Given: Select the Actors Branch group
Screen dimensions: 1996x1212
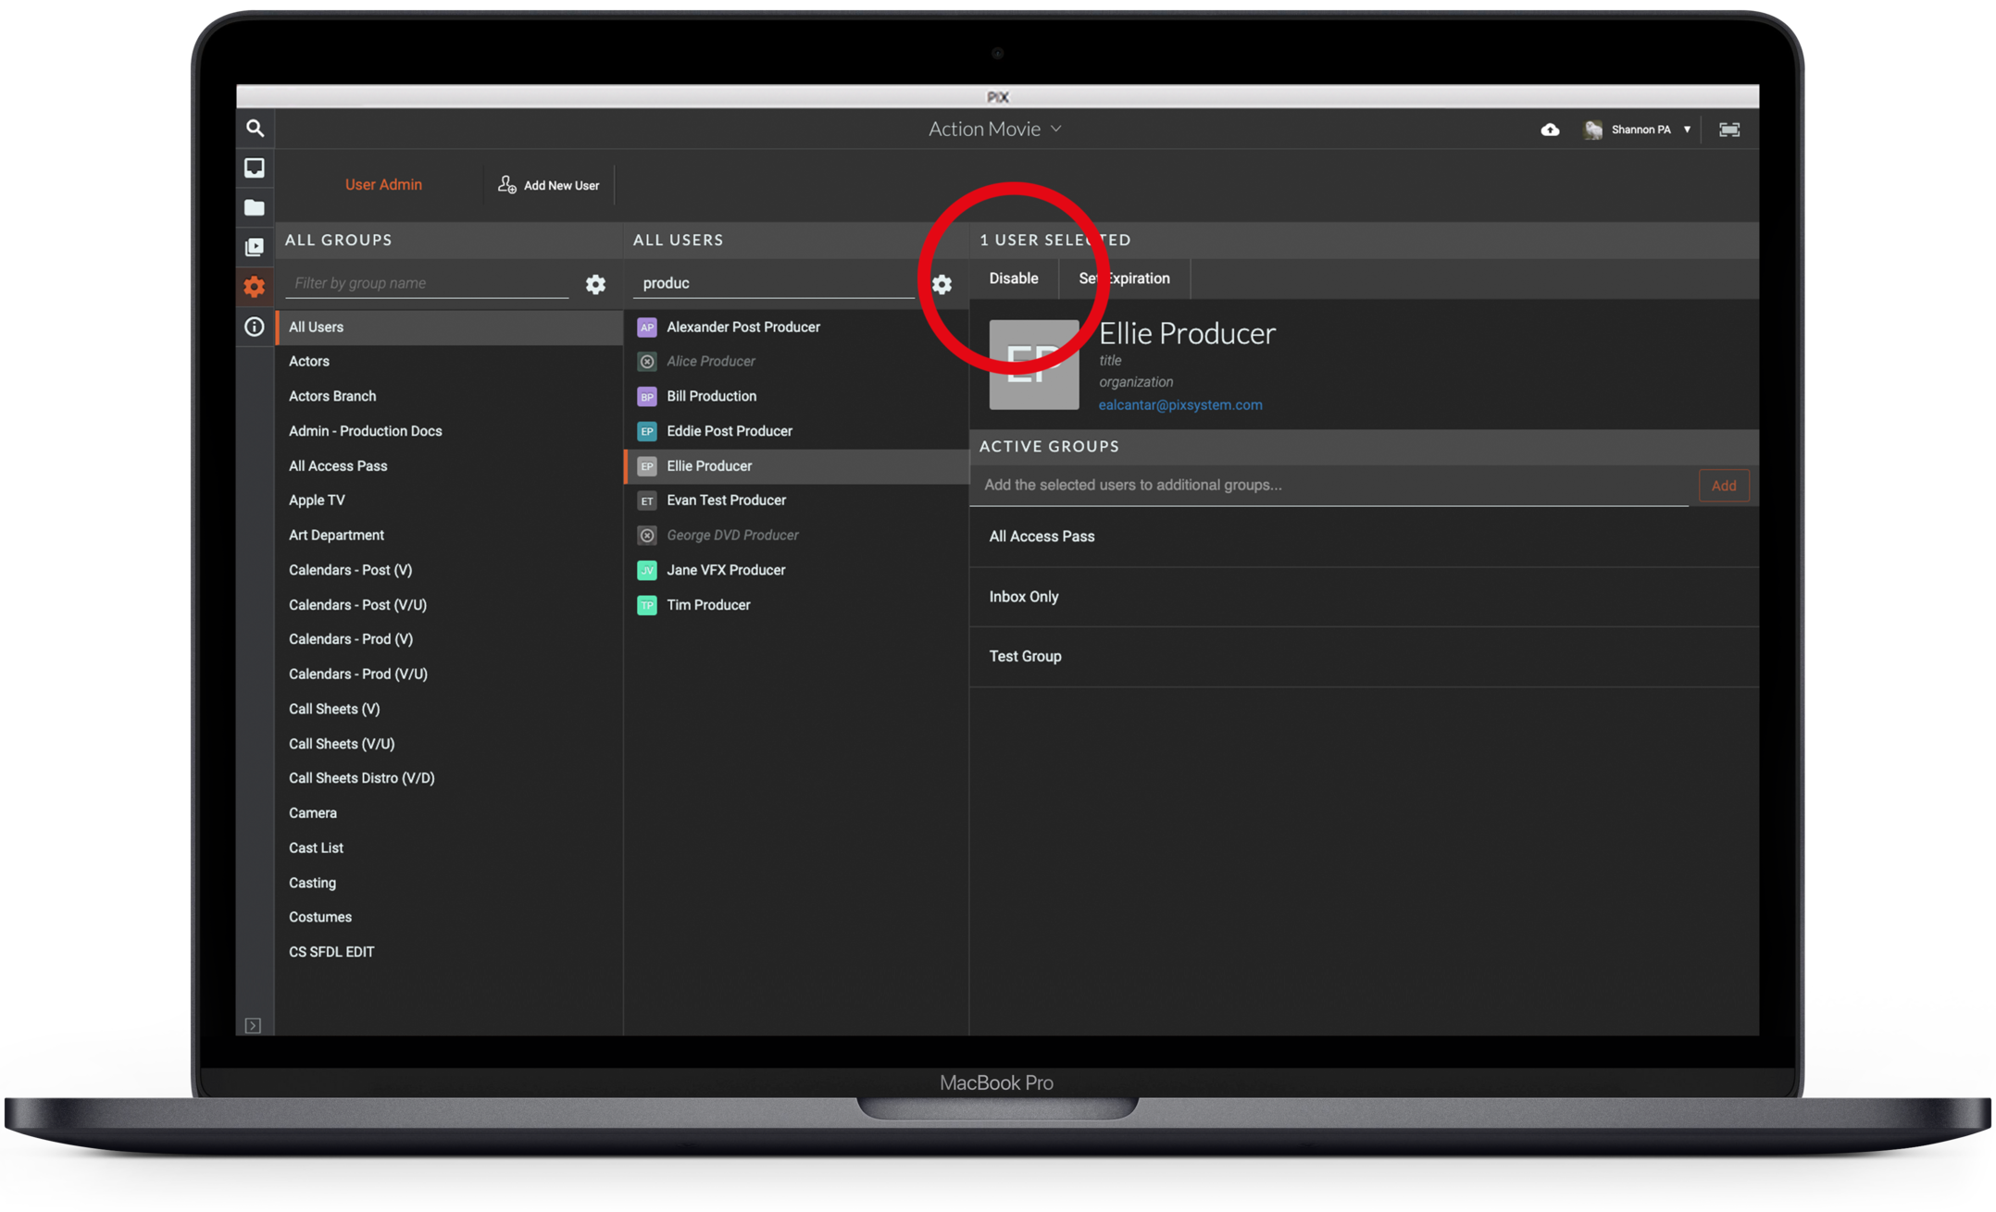Looking at the screenshot, I should click(332, 396).
